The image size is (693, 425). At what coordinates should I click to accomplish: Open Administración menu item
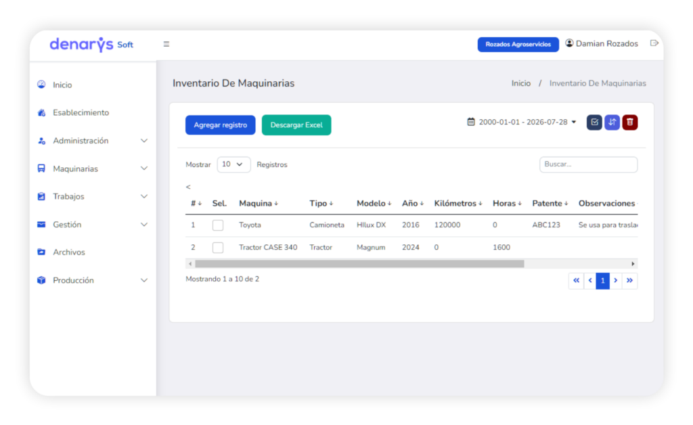tap(81, 141)
